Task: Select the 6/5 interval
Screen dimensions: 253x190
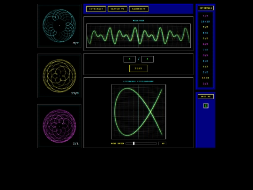Action: pyautogui.click(x=205, y=33)
